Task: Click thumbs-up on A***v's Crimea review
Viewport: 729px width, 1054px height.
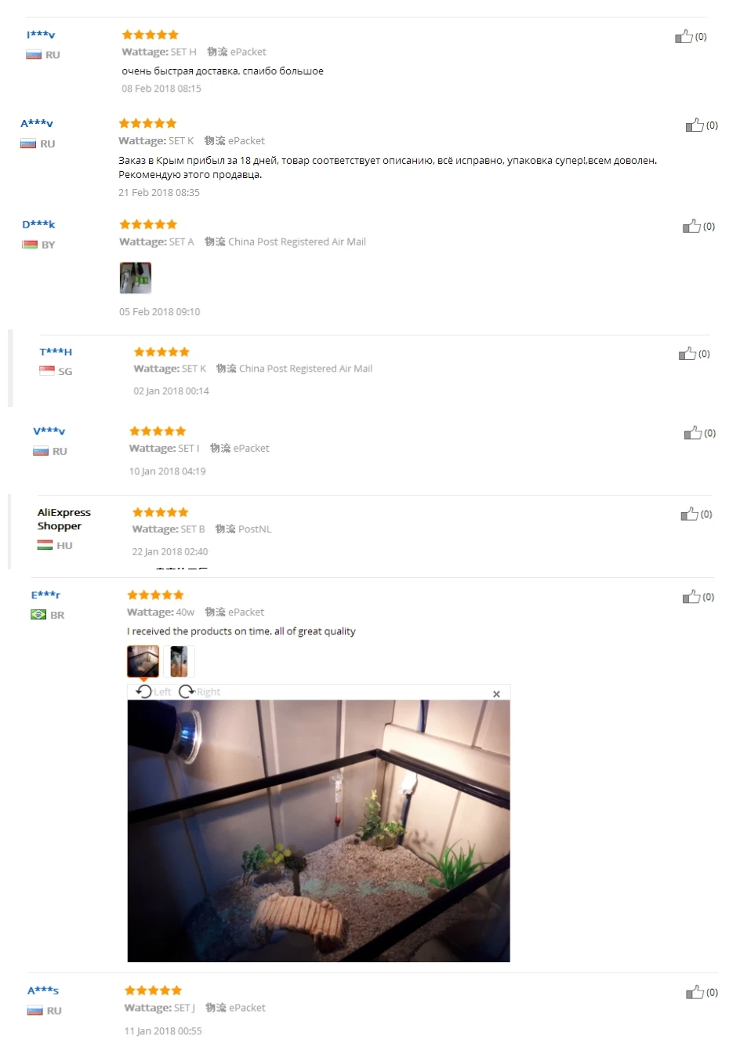Action: click(695, 125)
